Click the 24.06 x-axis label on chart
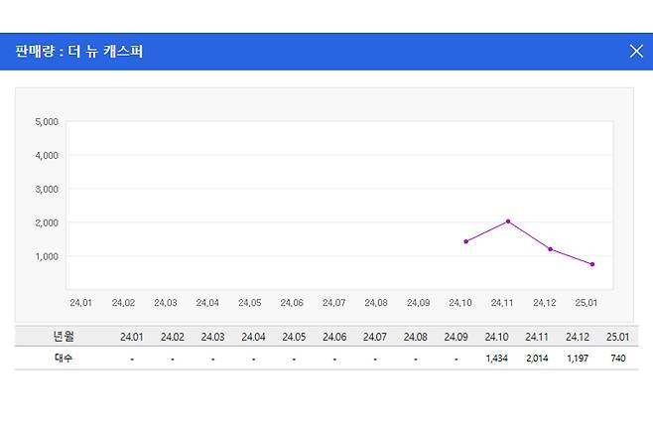The height and width of the screenshot is (435, 653). [292, 303]
